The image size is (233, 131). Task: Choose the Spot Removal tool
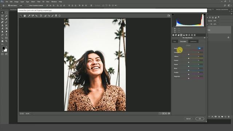coord(46,16)
